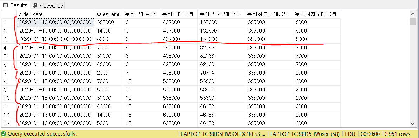Screen dimensions: 419x138
Task: Select the order_date column header
Action: pyautogui.click(x=55, y=14)
